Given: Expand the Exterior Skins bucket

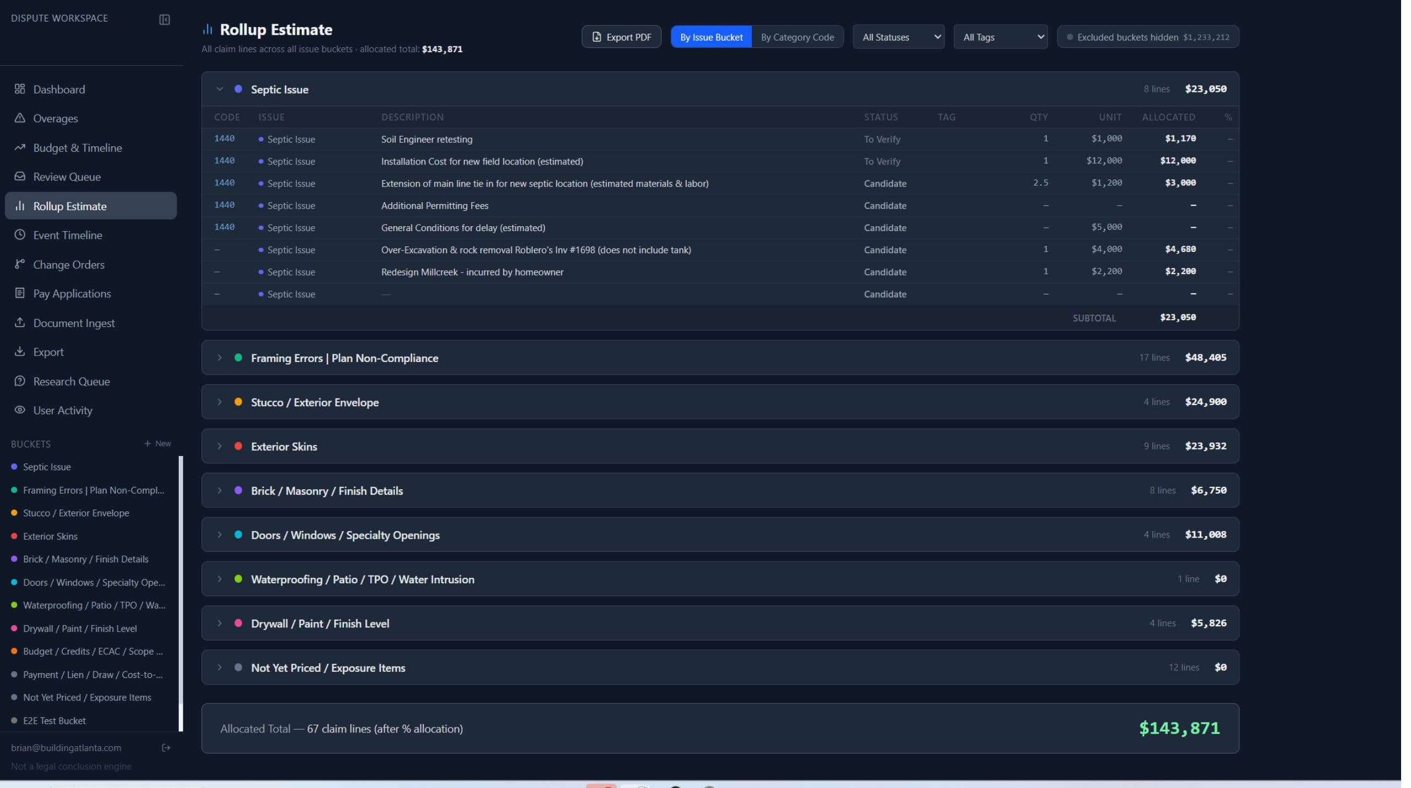Looking at the screenshot, I should click(x=220, y=446).
